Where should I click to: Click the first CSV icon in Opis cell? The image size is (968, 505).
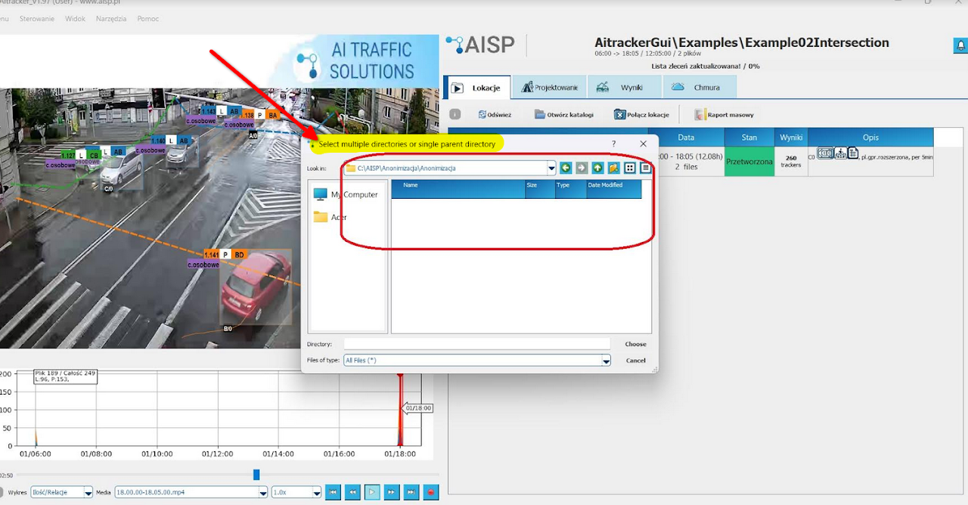(x=825, y=153)
